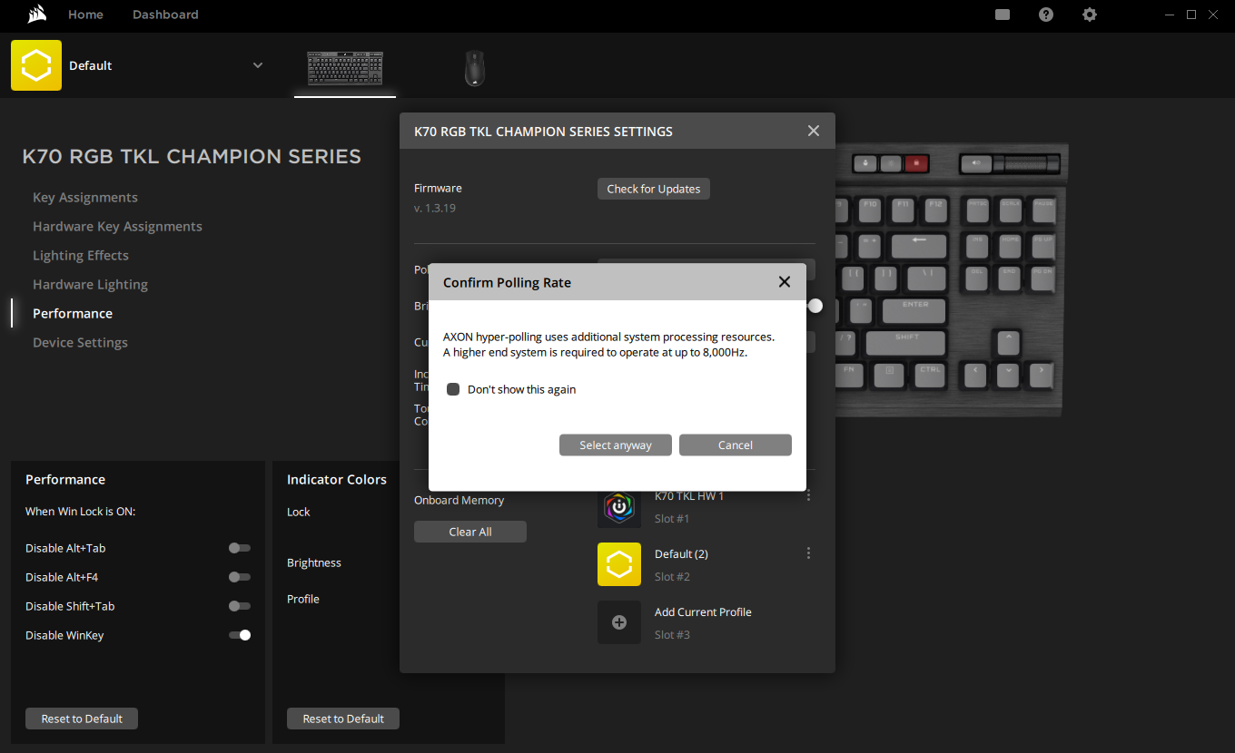Image resolution: width=1235 pixels, height=753 pixels.
Task: Turn off Disable WinKey switch
Action: [240, 635]
